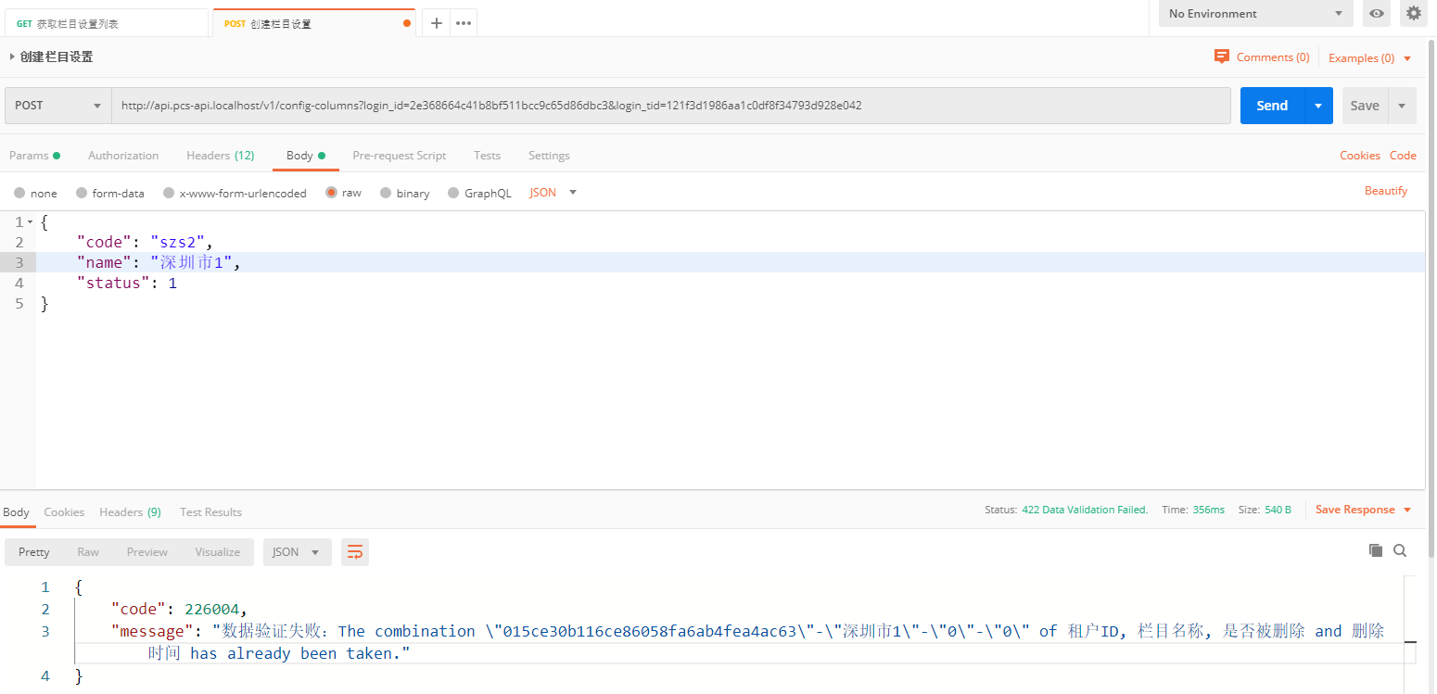Expand the No Environment selector
This screenshot has height=694, width=1437.
[1255, 14]
